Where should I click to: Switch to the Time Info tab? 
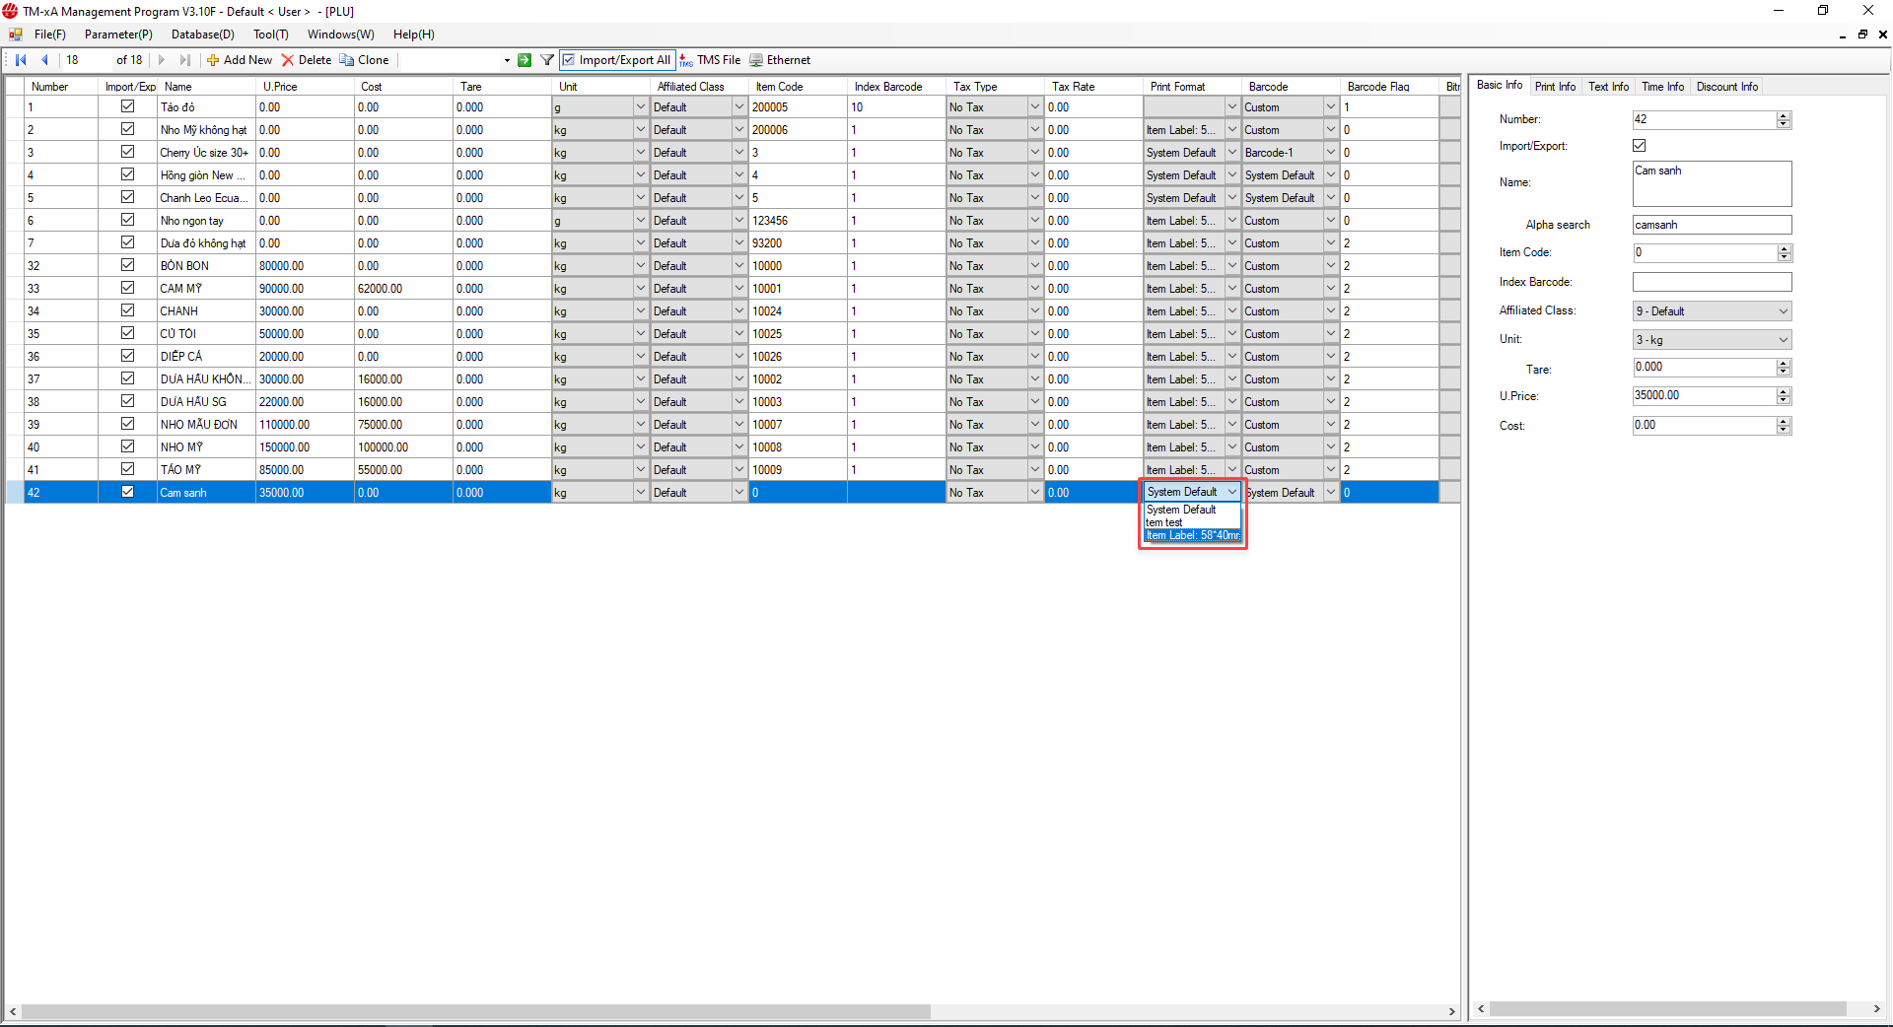tap(1662, 87)
